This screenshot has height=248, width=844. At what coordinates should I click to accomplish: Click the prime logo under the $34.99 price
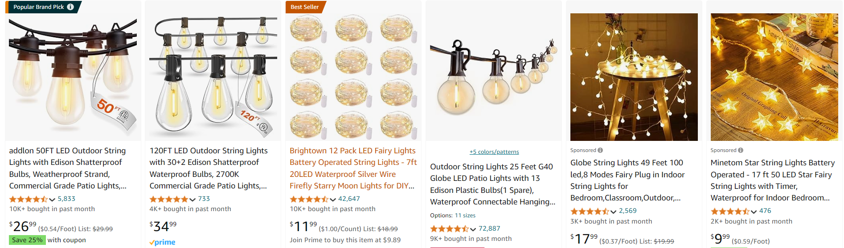[162, 242]
